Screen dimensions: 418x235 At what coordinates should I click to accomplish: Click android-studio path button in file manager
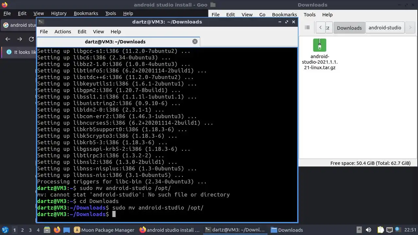tap(385, 28)
